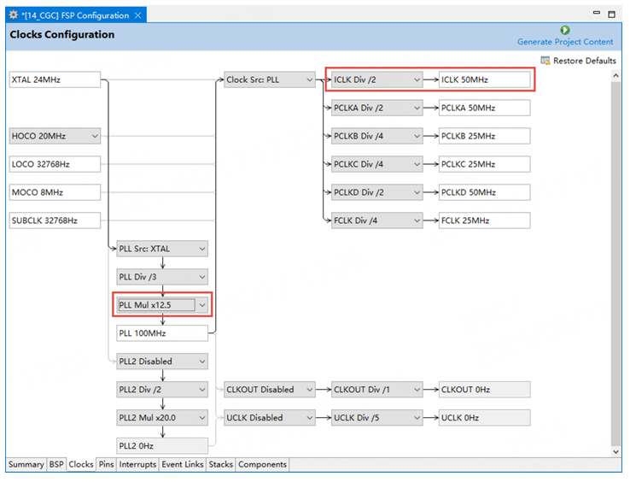Click the PCLKB 25MHz output field
Image resolution: width=630 pixels, height=482 pixels.
tap(485, 136)
